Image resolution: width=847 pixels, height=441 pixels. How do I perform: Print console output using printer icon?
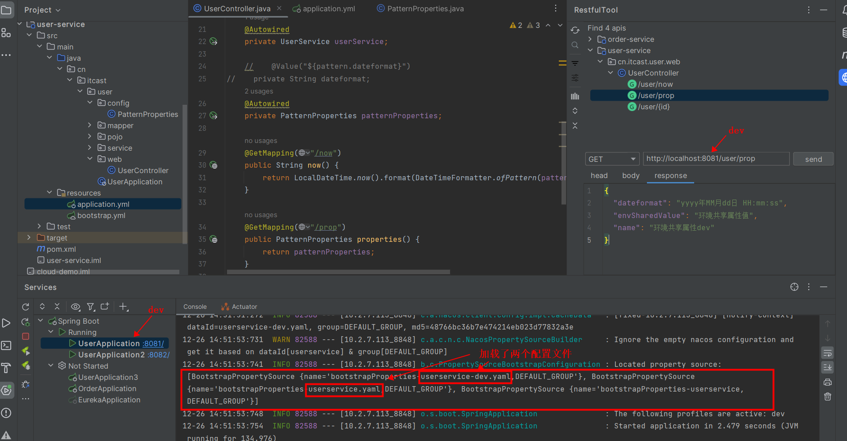coord(827,382)
